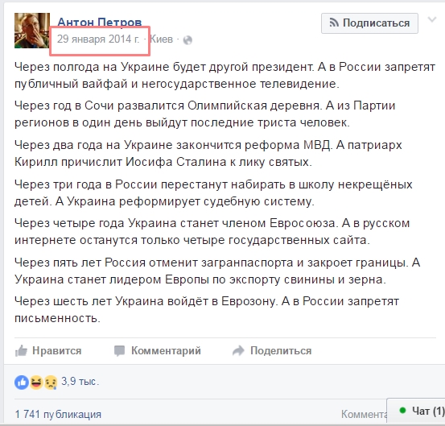Screen dimensions: 445x426
Task: Click the author's profile photo thumbnail
Action: [32, 31]
